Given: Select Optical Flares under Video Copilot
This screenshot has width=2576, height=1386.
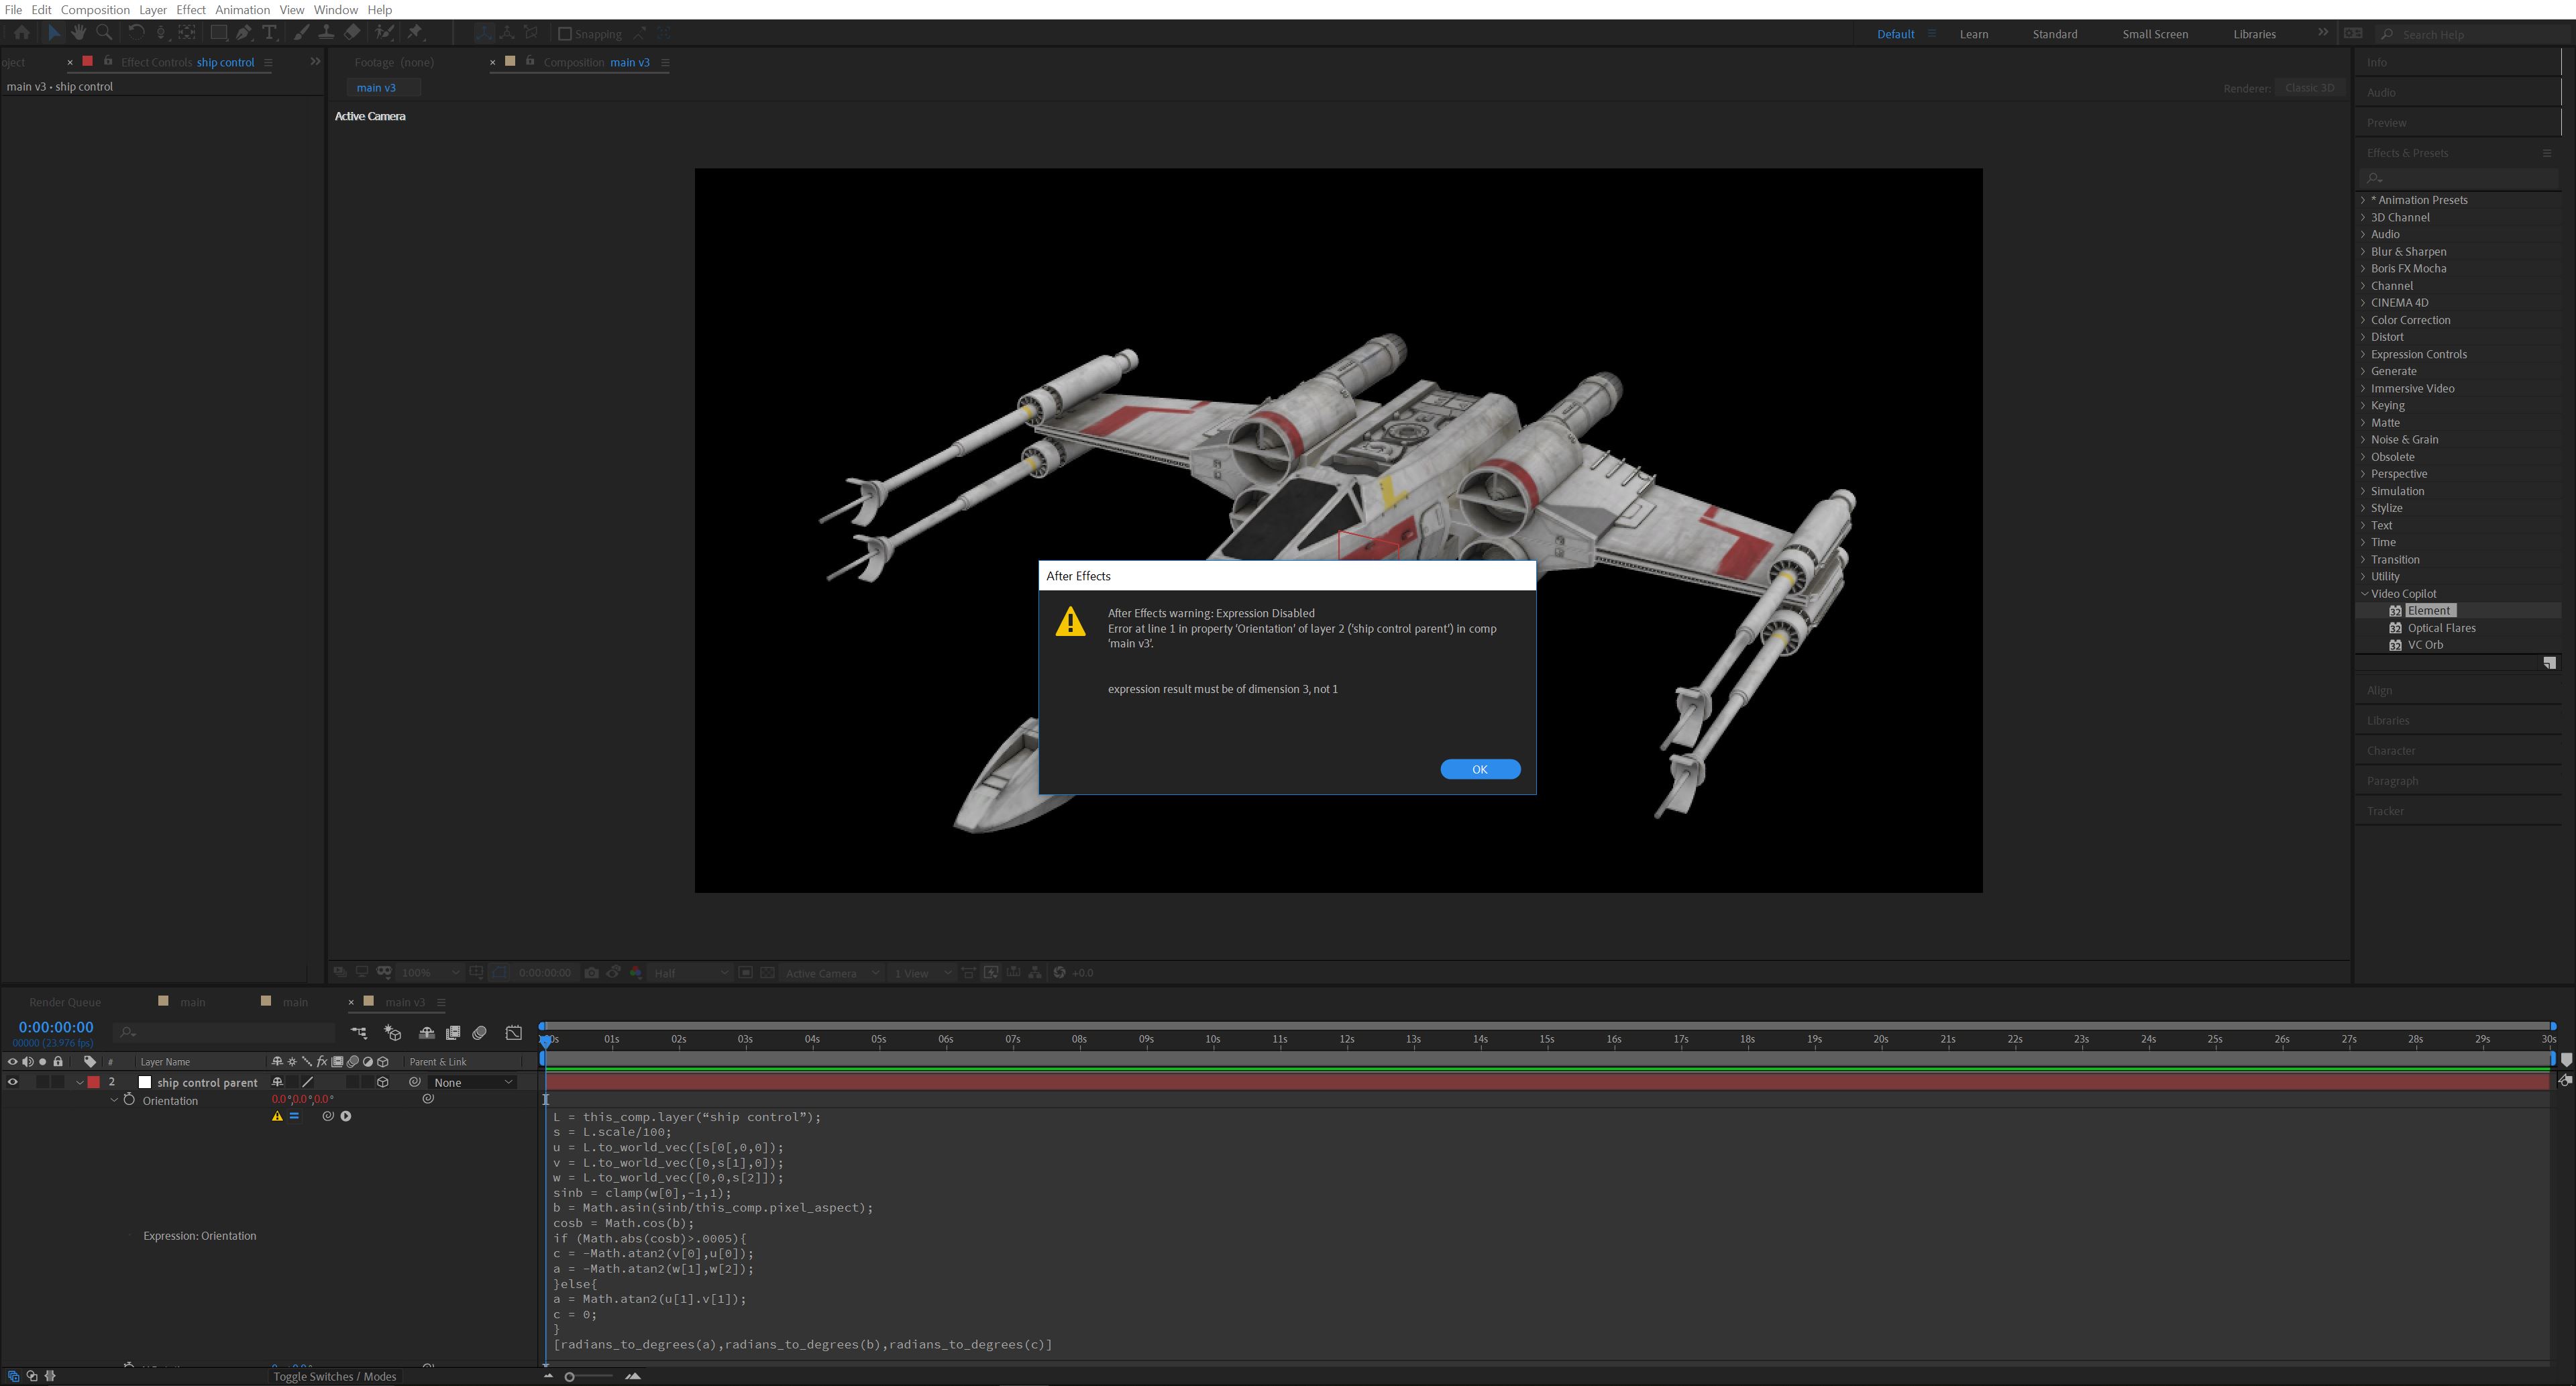Looking at the screenshot, I should tap(2441, 627).
